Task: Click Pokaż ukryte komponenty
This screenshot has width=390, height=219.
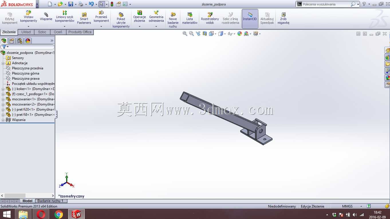Action: point(121,20)
